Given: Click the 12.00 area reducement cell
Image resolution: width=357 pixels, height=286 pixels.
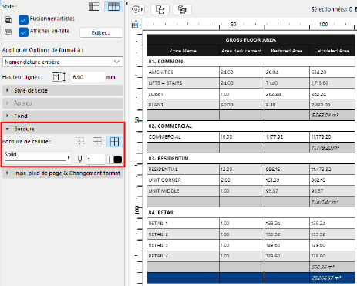Looking at the screenshot, I should pyautogui.click(x=241, y=170).
